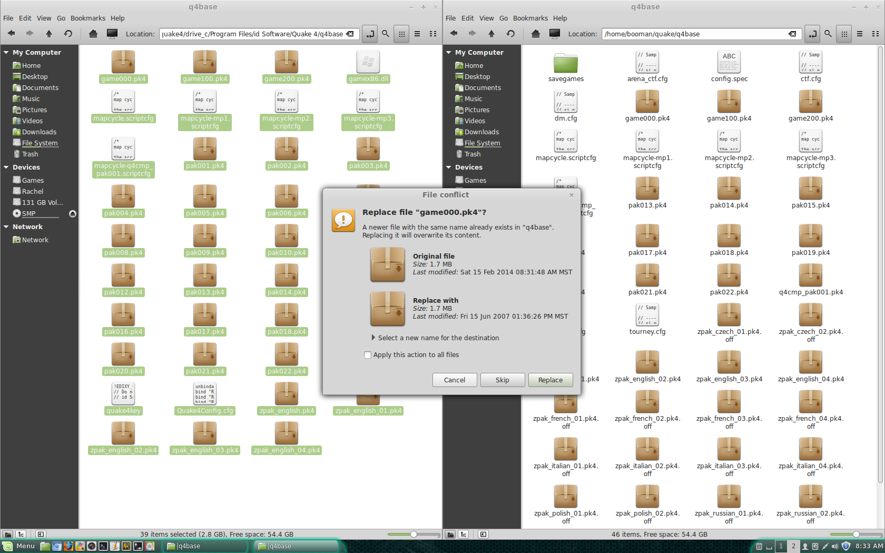This screenshot has height=553, width=885.
Task: Open the update shield icon in tray
Action: coord(846,546)
